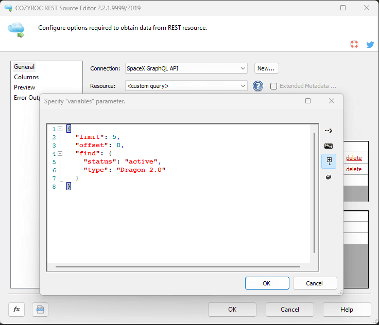This screenshot has width=379, height=325.
Task: Cancel the variables parameter dialog
Action: coord(315,283)
